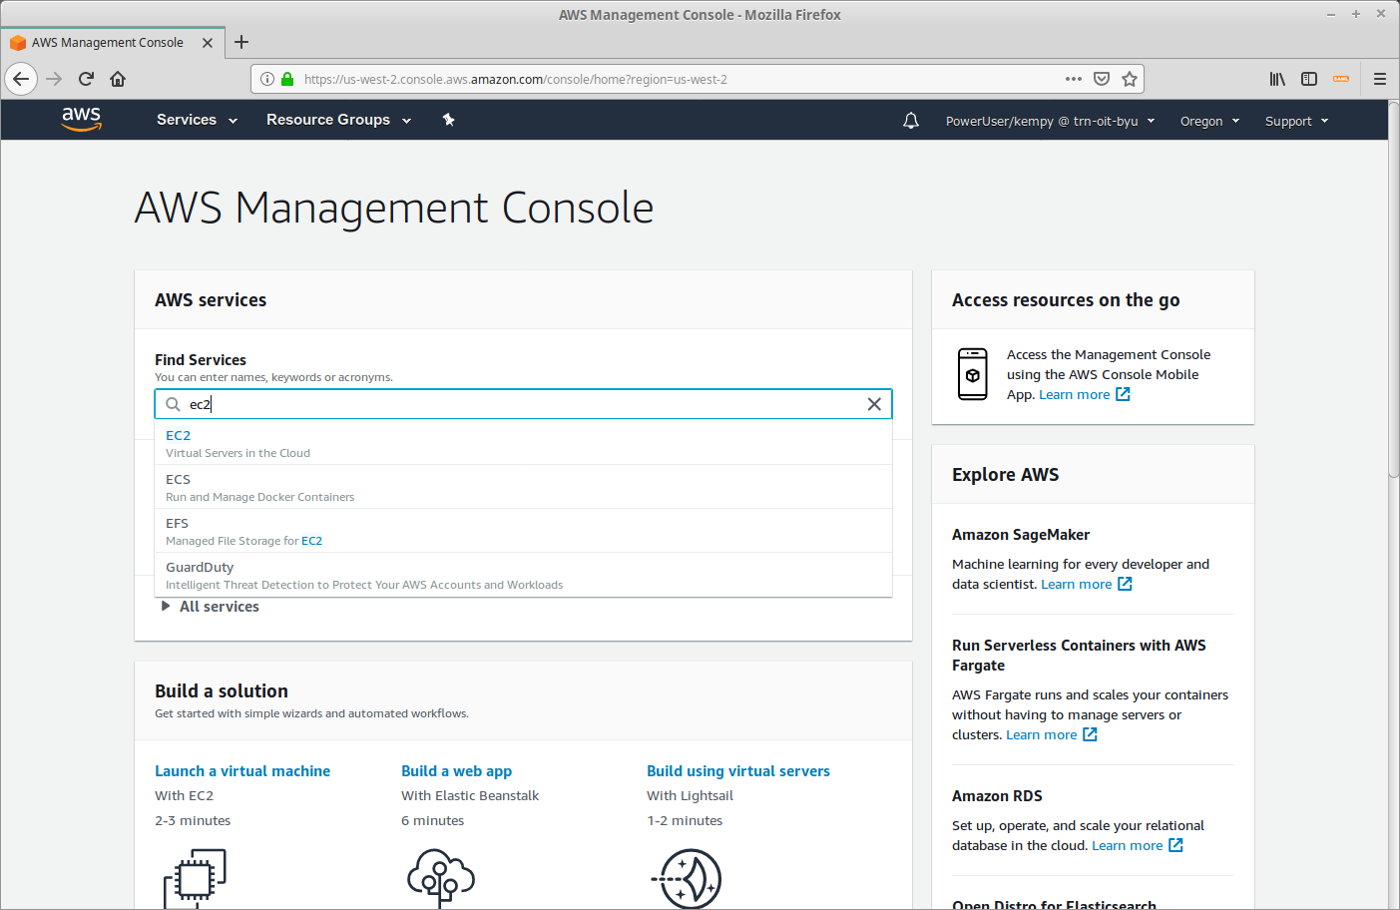Follow the Amazon RDS Learn more link
Image resolution: width=1400 pixels, height=910 pixels.
(x=1128, y=845)
